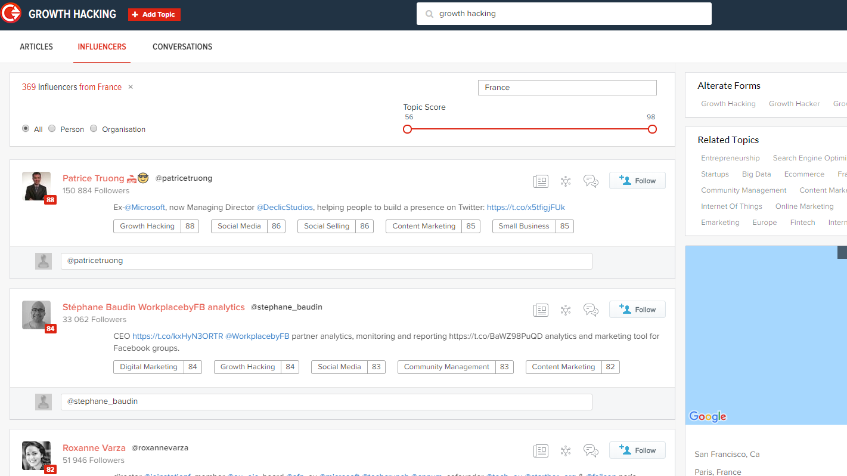
Task: Click Roxanne Varza's profile photo
Action: tap(36, 456)
